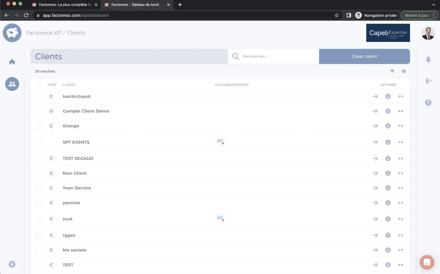Viewport: 440px width, 274px height.
Task: Click the filter funnel icon above table
Action: point(392,71)
